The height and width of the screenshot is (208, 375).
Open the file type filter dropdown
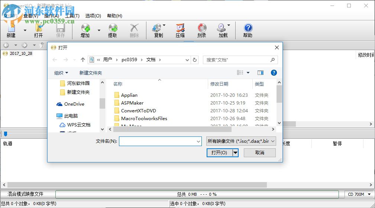click(x=241, y=141)
